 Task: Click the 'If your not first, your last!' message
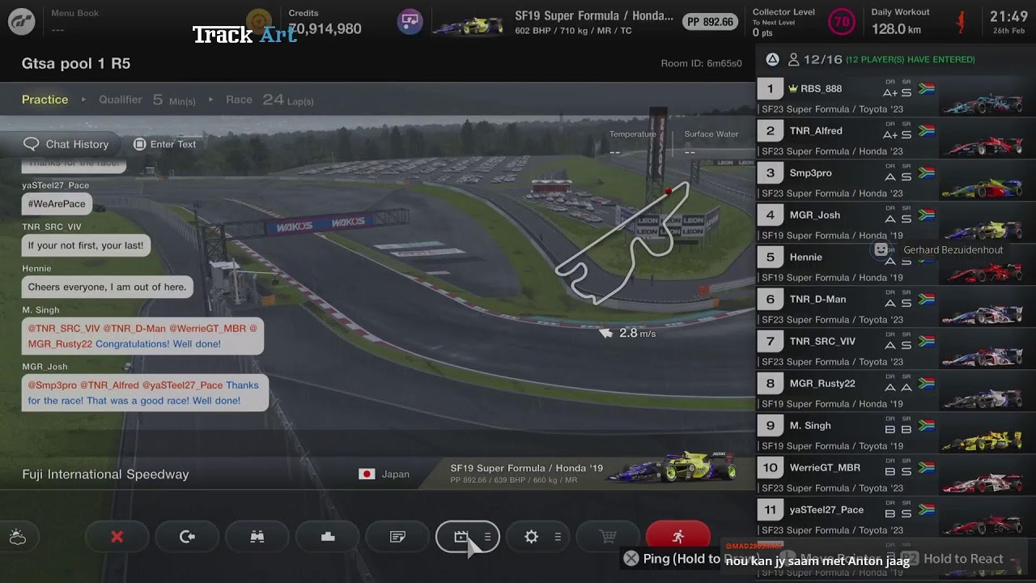[86, 245]
